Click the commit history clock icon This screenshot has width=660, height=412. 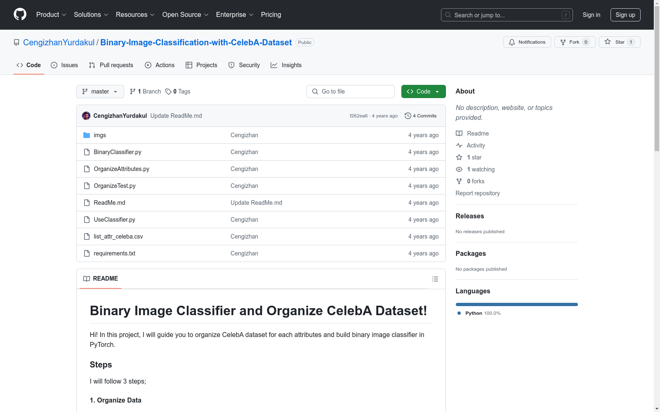pos(408,116)
